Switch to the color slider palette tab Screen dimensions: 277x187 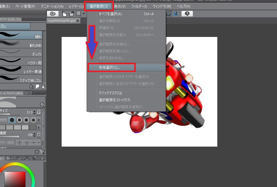(10, 158)
